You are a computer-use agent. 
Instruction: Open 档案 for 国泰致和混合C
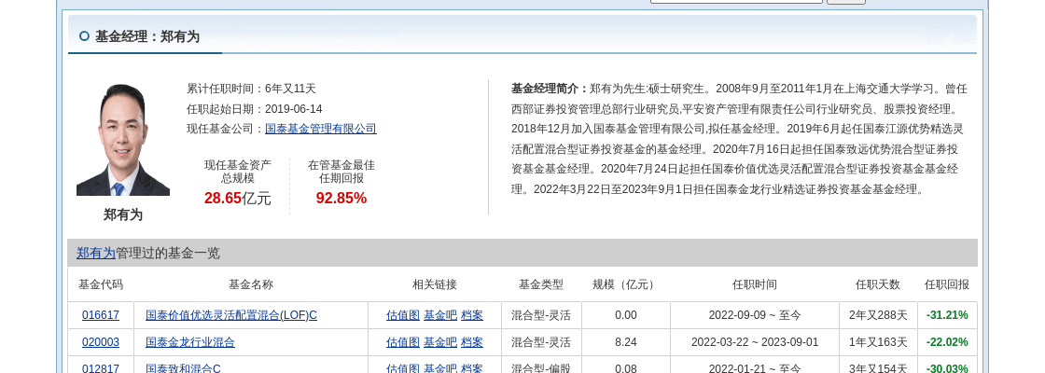click(x=472, y=368)
